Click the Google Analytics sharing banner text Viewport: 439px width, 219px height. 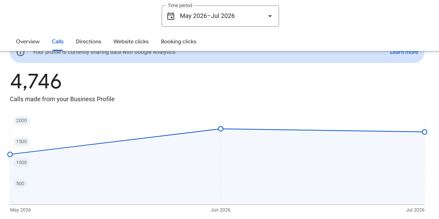coord(104,52)
